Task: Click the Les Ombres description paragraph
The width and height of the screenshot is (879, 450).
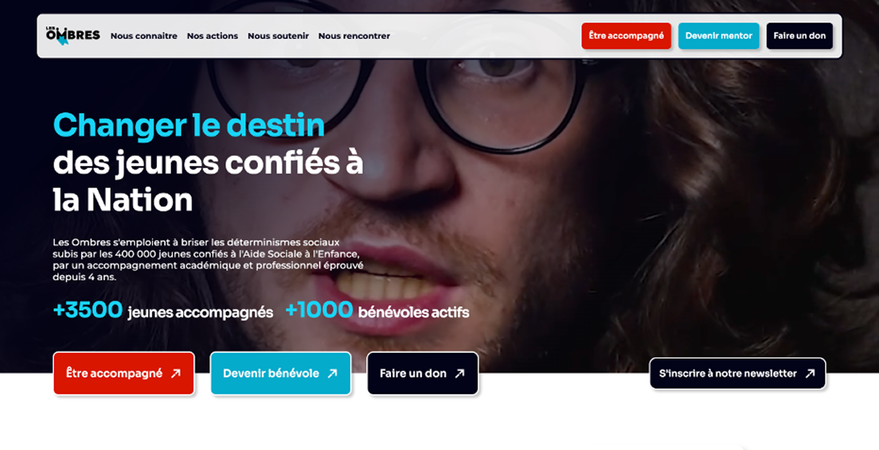Action: [208, 260]
